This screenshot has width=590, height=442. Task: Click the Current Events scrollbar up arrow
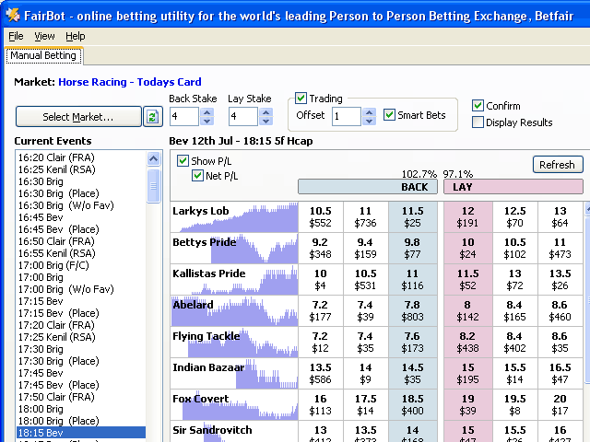[x=154, y=159]
